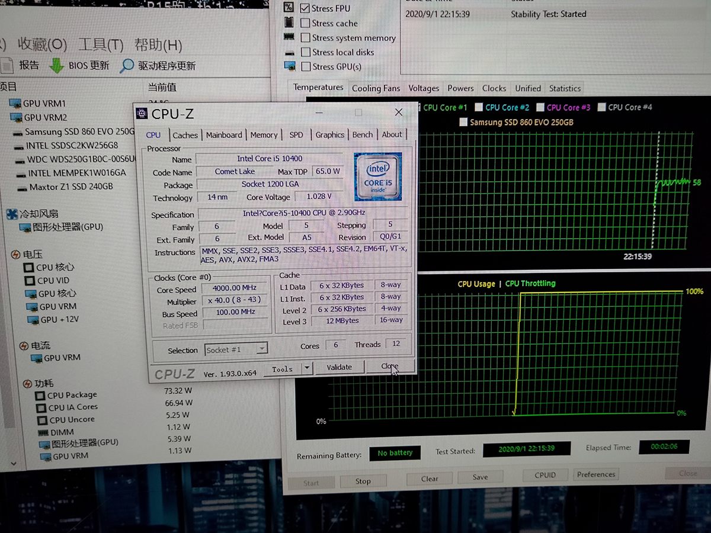The image size is (711, 533).
Task: Switch to the SPD tab in CPU-Z
Action: coord(296,135)
